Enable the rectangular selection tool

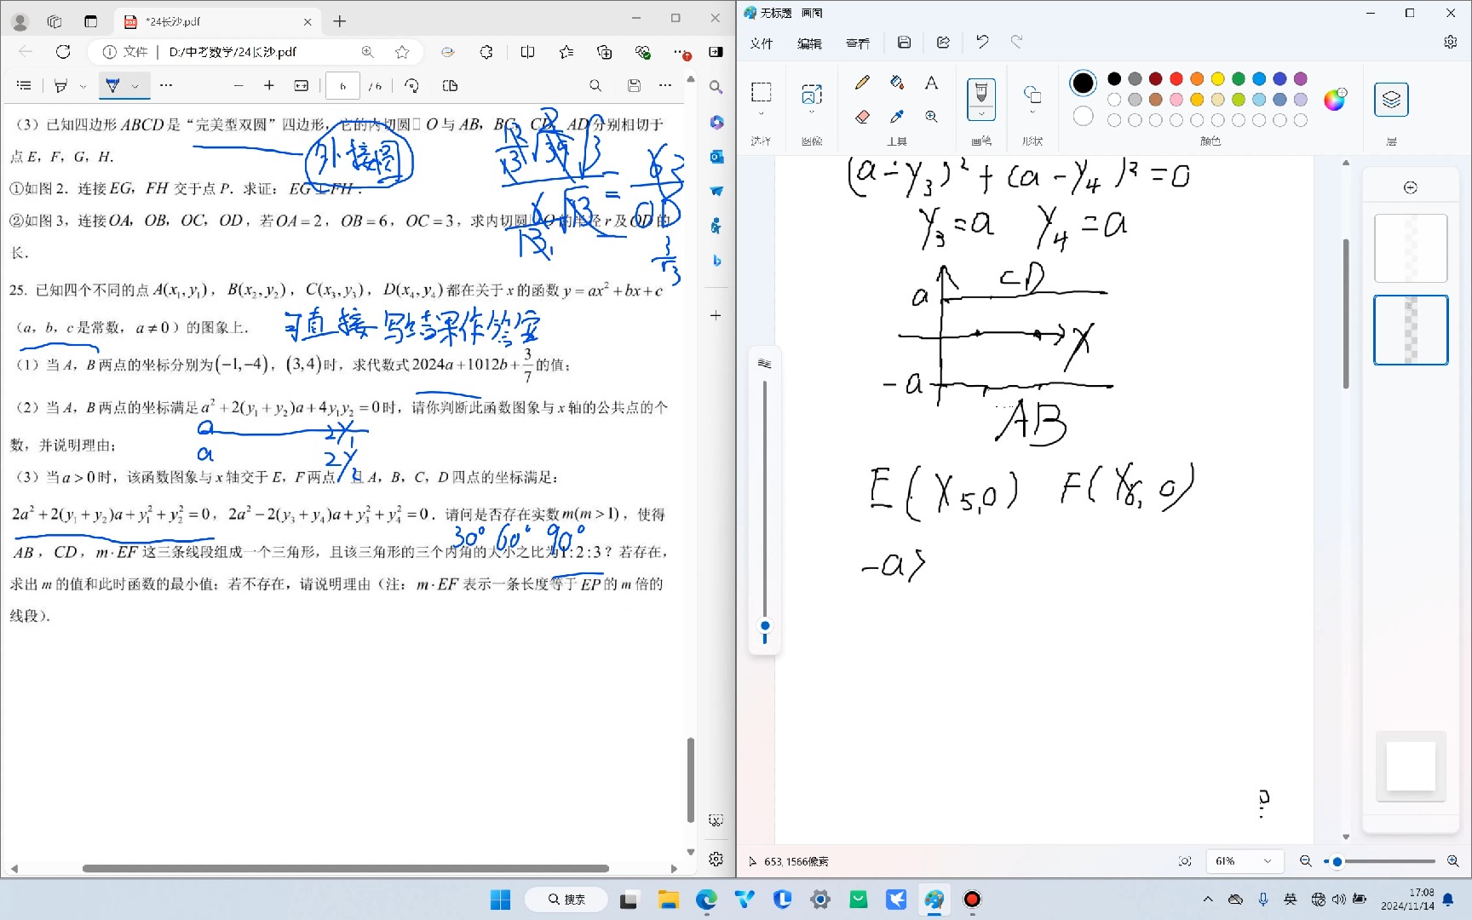tap(761, 91)
